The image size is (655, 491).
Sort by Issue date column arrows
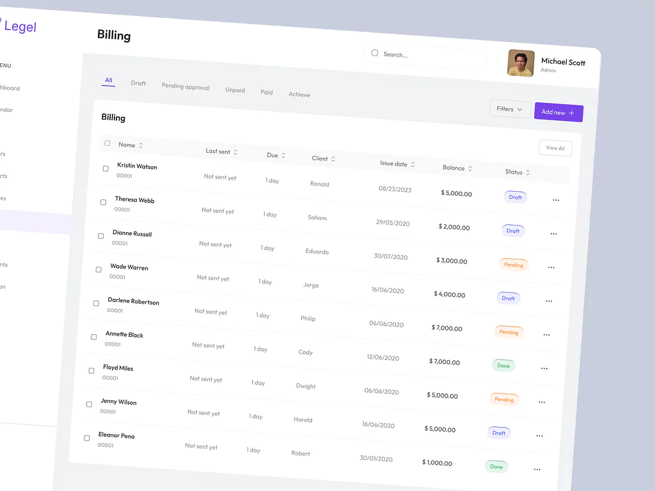click(x=413, y=165)
